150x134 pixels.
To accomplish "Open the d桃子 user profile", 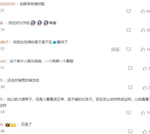I will (x=4, y=42).
